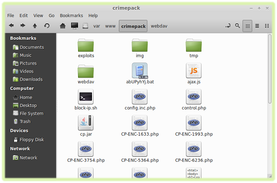Go back with the left arrow
The width and height of the screenshot is (277, 183).
11,26
